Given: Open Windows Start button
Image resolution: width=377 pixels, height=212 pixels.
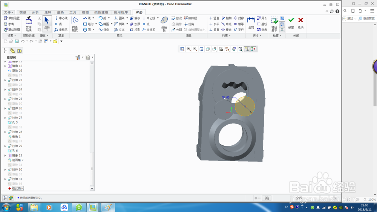Looking at the screenshot, I should pyautogui.click(x=6, y=207).
